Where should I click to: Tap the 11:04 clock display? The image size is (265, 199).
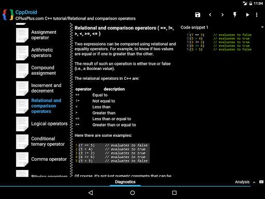[x=258, y=3]
